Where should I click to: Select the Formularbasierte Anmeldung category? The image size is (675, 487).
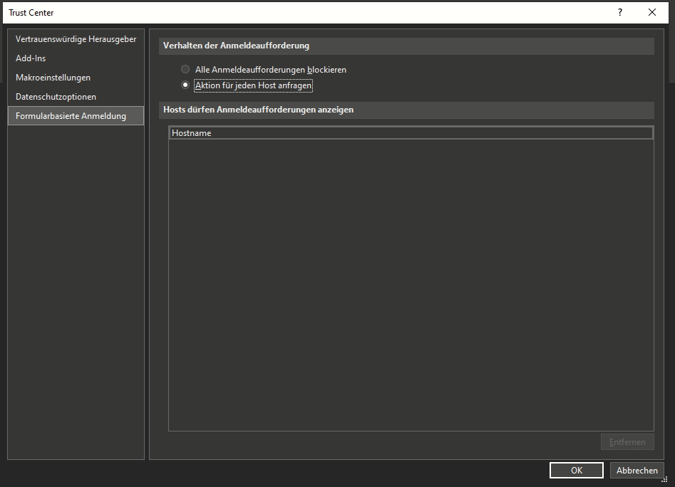click(71, 116)
